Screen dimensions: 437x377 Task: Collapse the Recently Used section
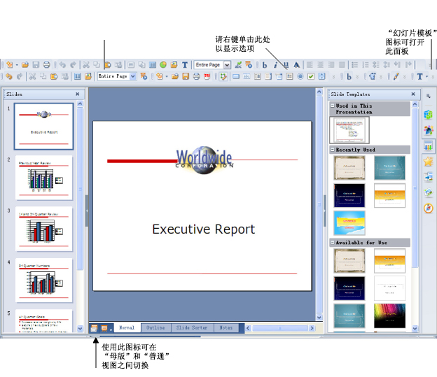coord(332,150)
